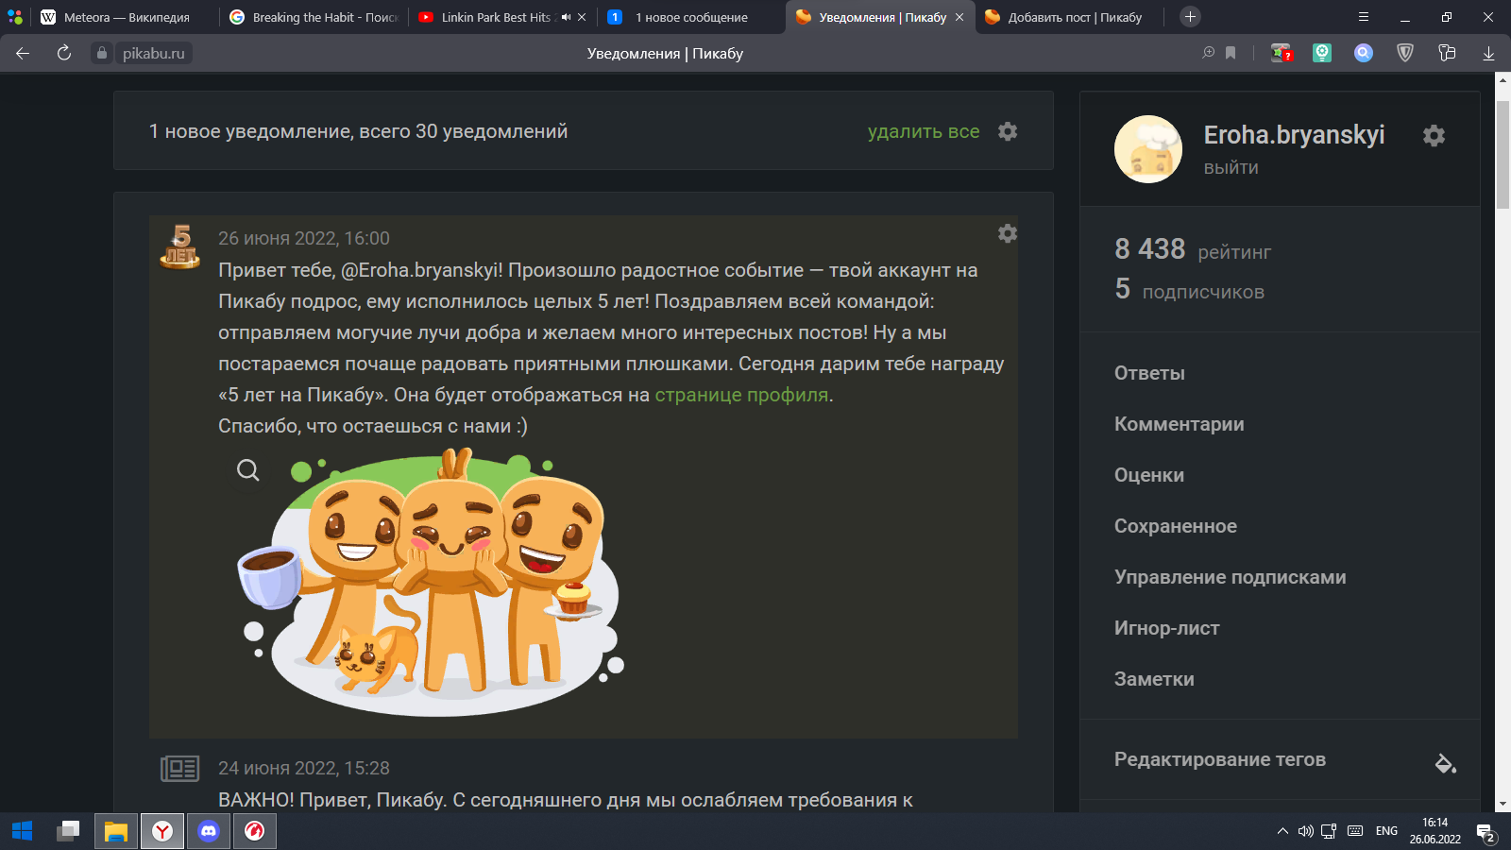Click the '5 лет' award badge icon
Screen dimensions: 1511x850
179,246
